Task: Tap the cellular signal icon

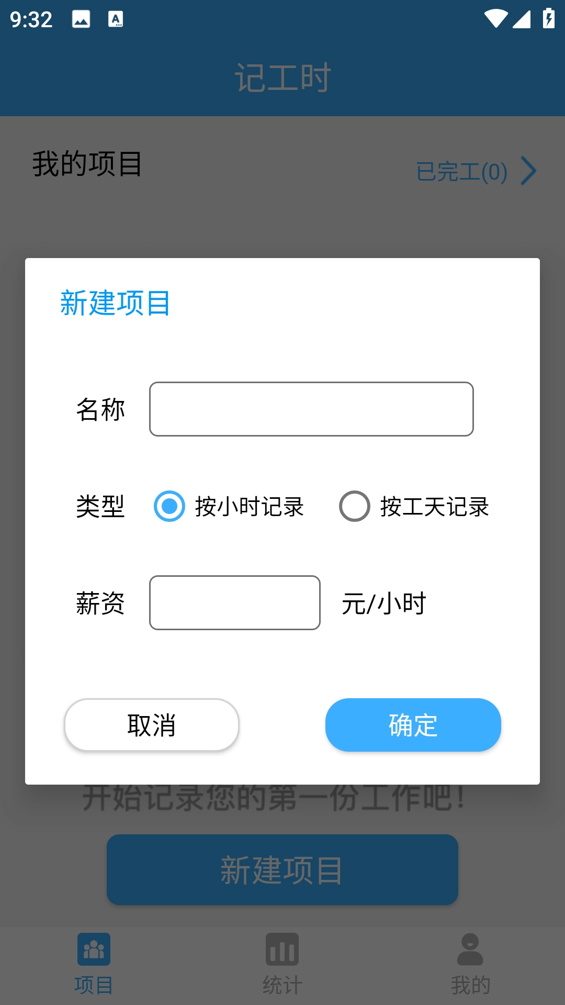Action: click(522, 19)
